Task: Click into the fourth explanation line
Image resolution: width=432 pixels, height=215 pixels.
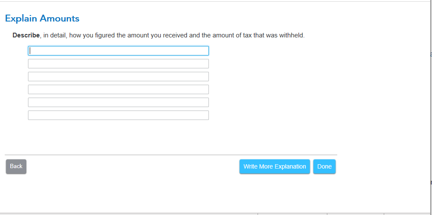Action: pyautogui.click(x=118, y=89)
